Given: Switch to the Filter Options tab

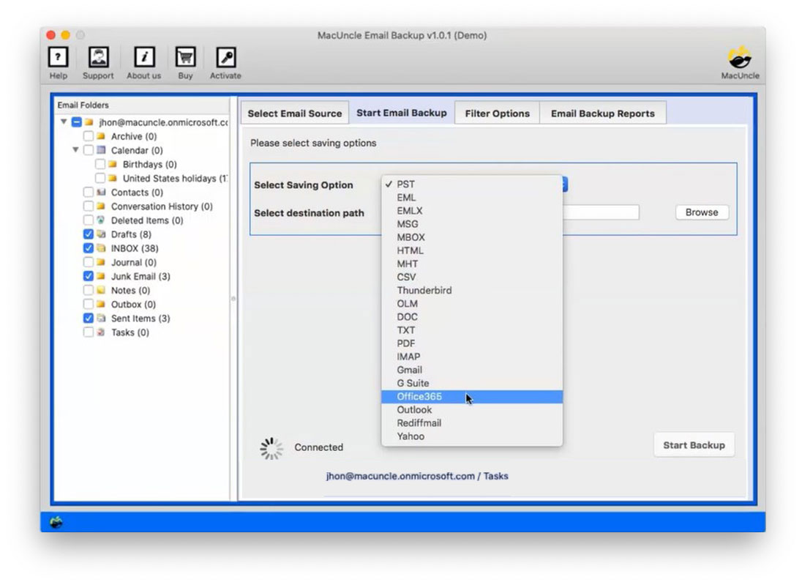Looking at the screenshot, I should click(497, 113).
